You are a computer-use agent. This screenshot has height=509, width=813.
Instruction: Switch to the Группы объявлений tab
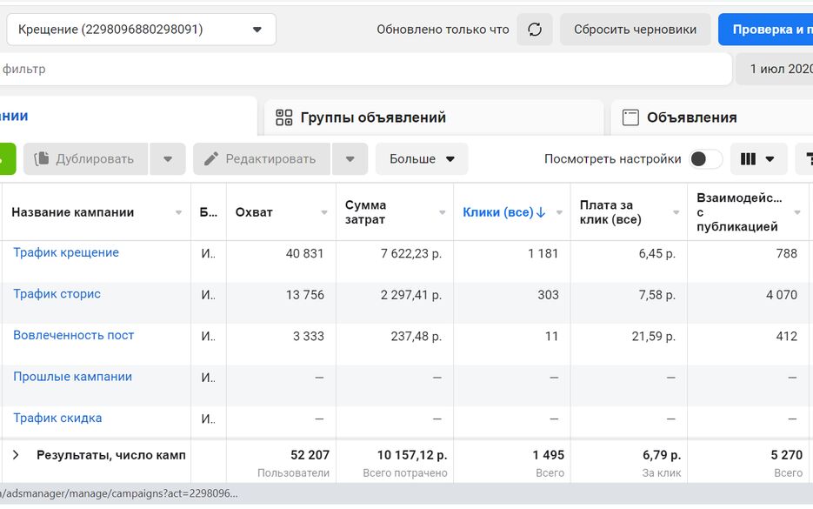pyautogui.click(x=434, y=117)
